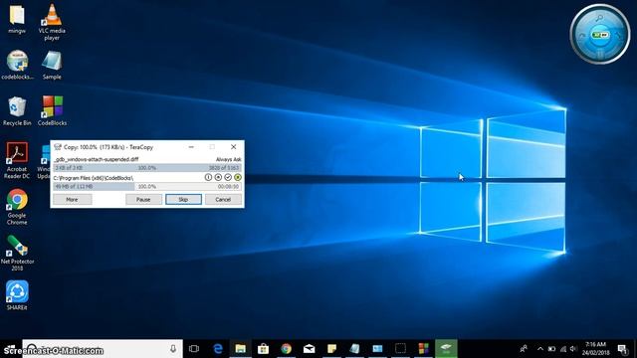637x358 pixels.
Task: Open the notepad-style app on the taskbar
Action: coord(354,349)
